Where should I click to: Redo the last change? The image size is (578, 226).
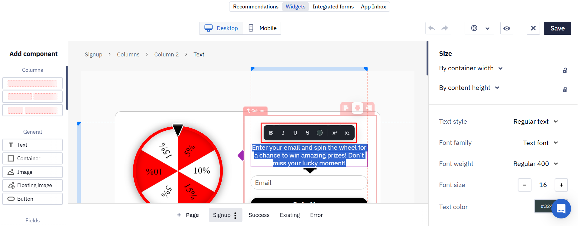point(445,28)
